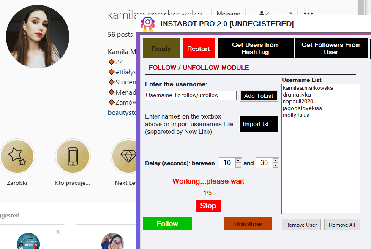371x249 pixels.
Task: Click the green Follow button
Action: coord(167,224)
